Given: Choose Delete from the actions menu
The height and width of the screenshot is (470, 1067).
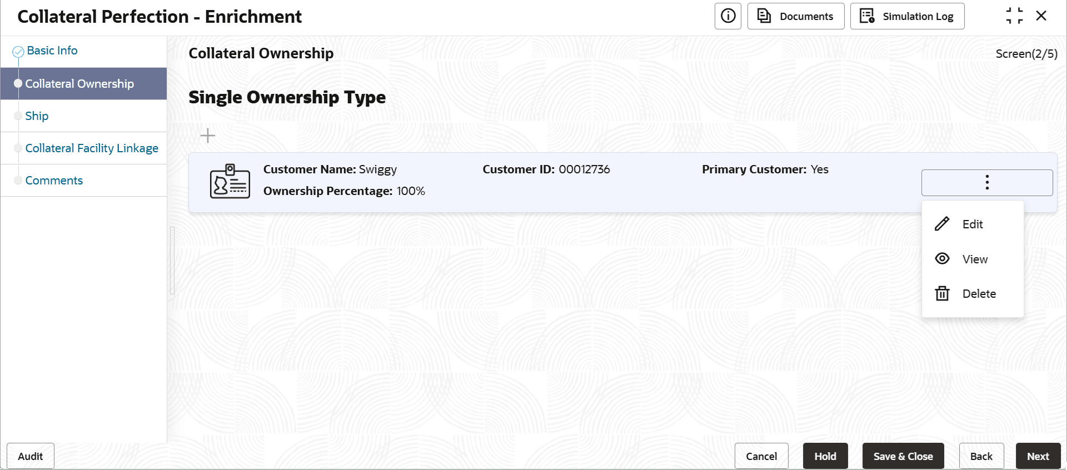Looking at the screenshot, I should pyautogui.click(x=979, y=293).
